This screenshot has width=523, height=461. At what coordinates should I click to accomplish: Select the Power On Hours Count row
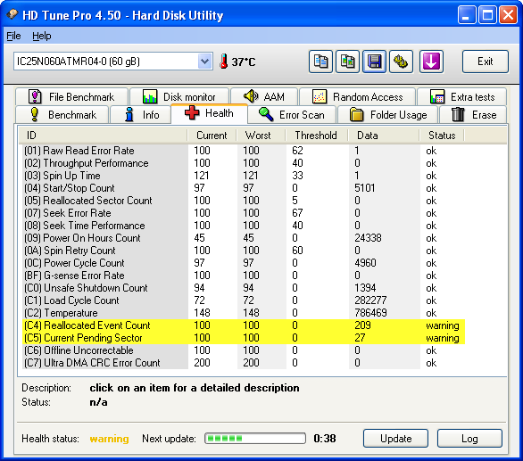point(244,238)
